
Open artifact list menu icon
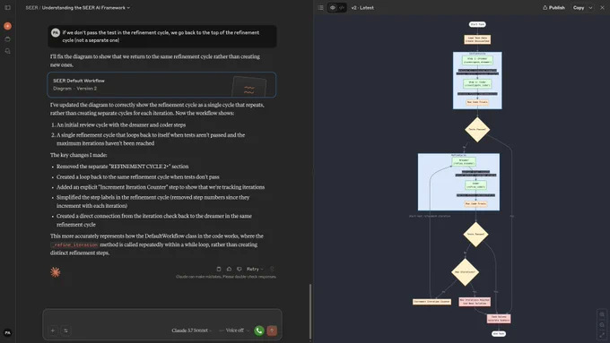[320, 8]
